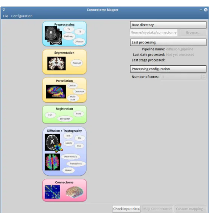Select the BBregister registration bubble

coord(65,119)
